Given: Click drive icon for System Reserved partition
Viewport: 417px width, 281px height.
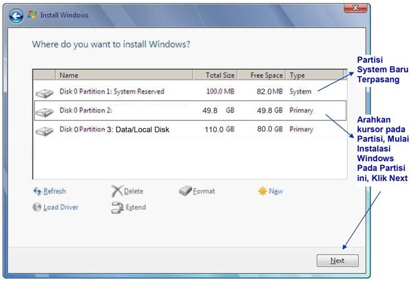Looking at the screenshot, I should click(x=44, y=93).
